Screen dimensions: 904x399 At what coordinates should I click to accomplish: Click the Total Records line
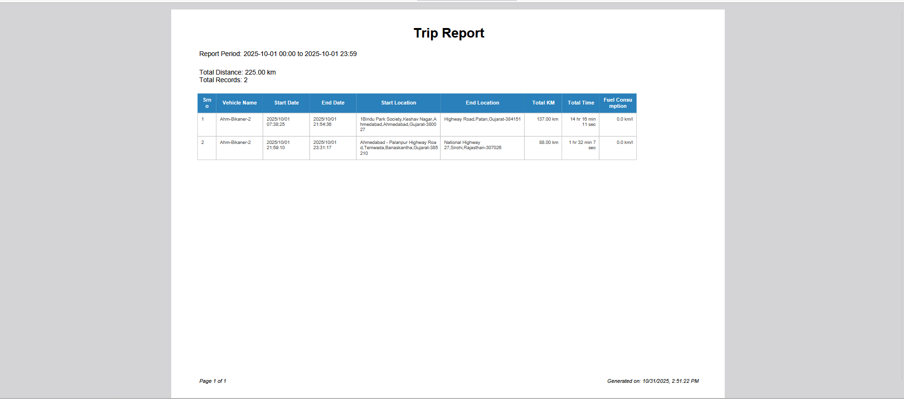(x=223, y=80)
